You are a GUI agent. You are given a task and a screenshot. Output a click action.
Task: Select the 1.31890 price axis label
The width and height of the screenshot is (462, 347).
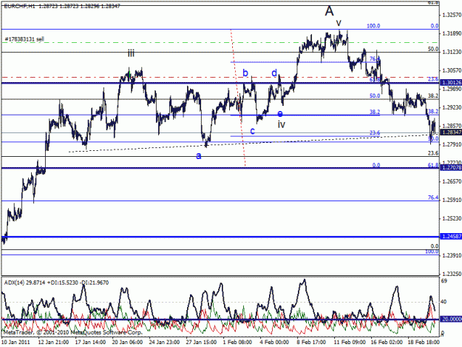[x=452, y=33]
